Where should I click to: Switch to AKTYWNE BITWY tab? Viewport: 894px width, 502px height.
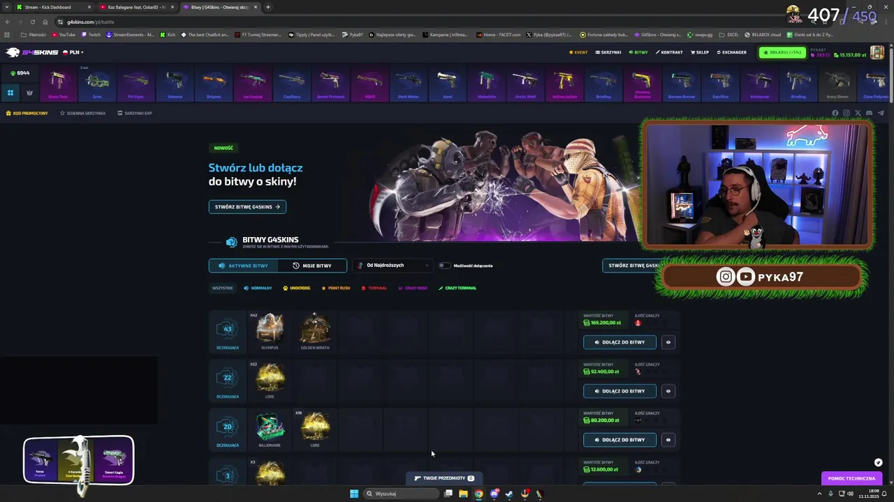[243, 266]
